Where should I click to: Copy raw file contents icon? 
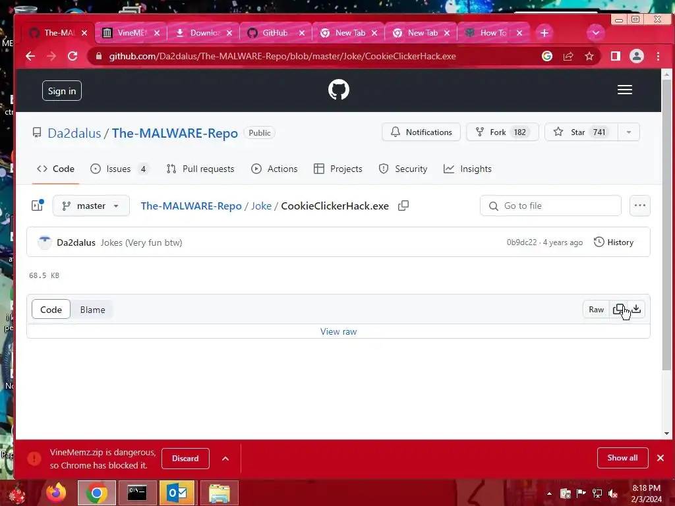tap(618, 310)
